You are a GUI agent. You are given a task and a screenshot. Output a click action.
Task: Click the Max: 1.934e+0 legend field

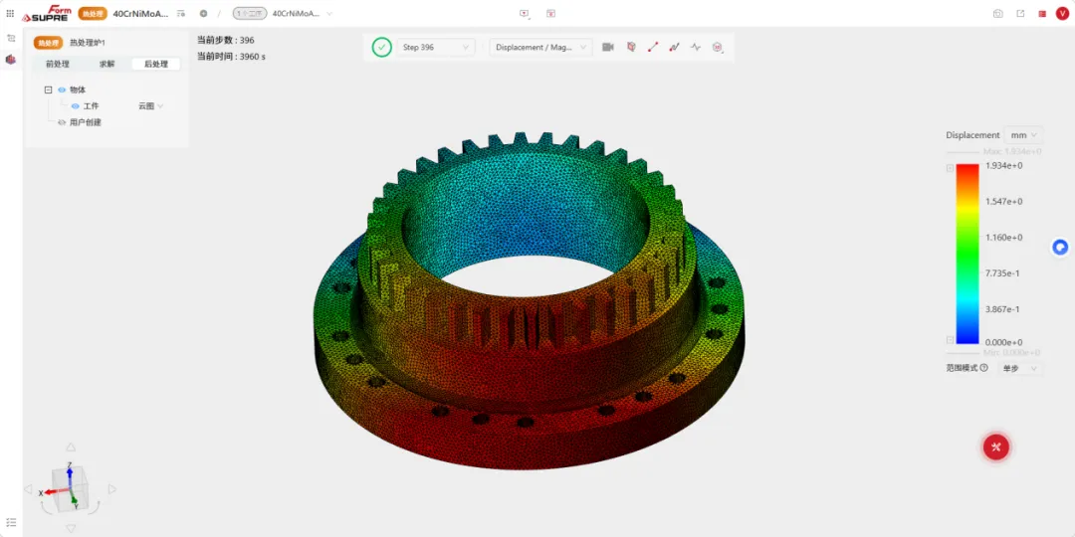(1012, 151)
